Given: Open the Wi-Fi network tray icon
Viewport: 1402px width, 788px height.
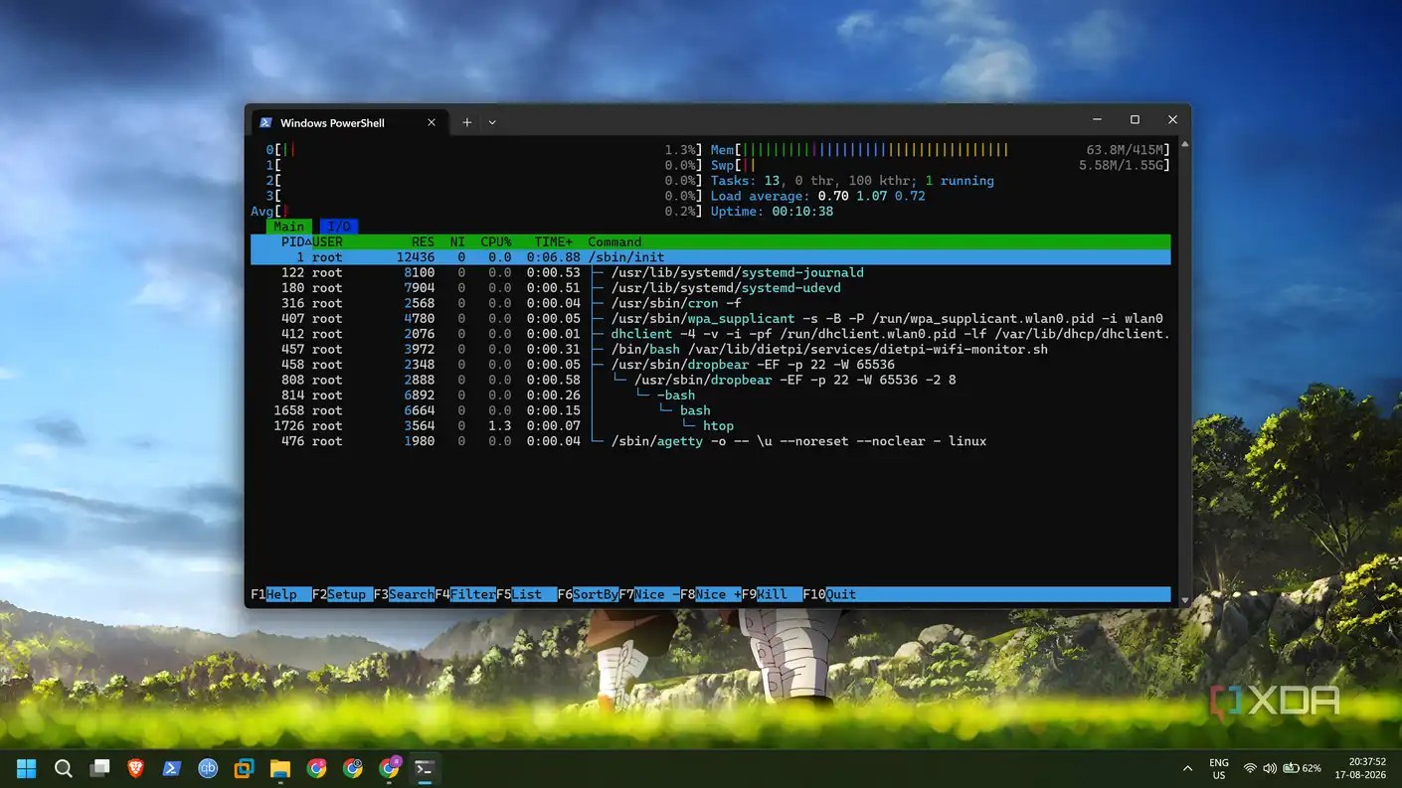Looking at the screenshot, I should 1250,768.
